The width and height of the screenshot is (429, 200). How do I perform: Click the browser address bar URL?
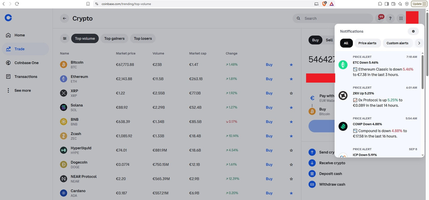point(126,4)
